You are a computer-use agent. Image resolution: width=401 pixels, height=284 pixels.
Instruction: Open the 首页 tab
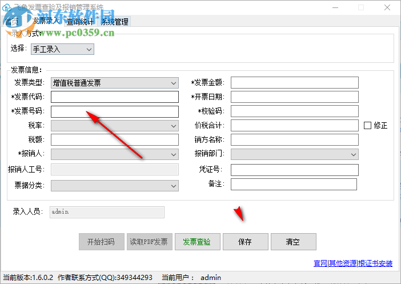[12, 22]
